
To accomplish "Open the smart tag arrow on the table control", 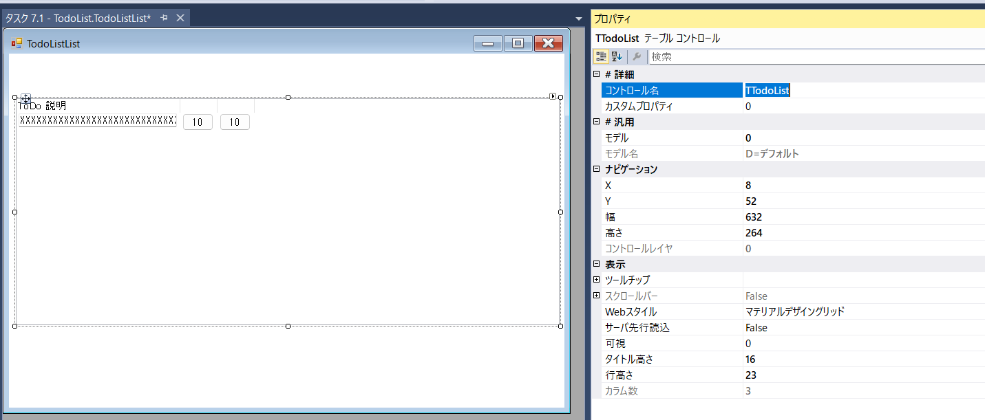I will point(553,96).
